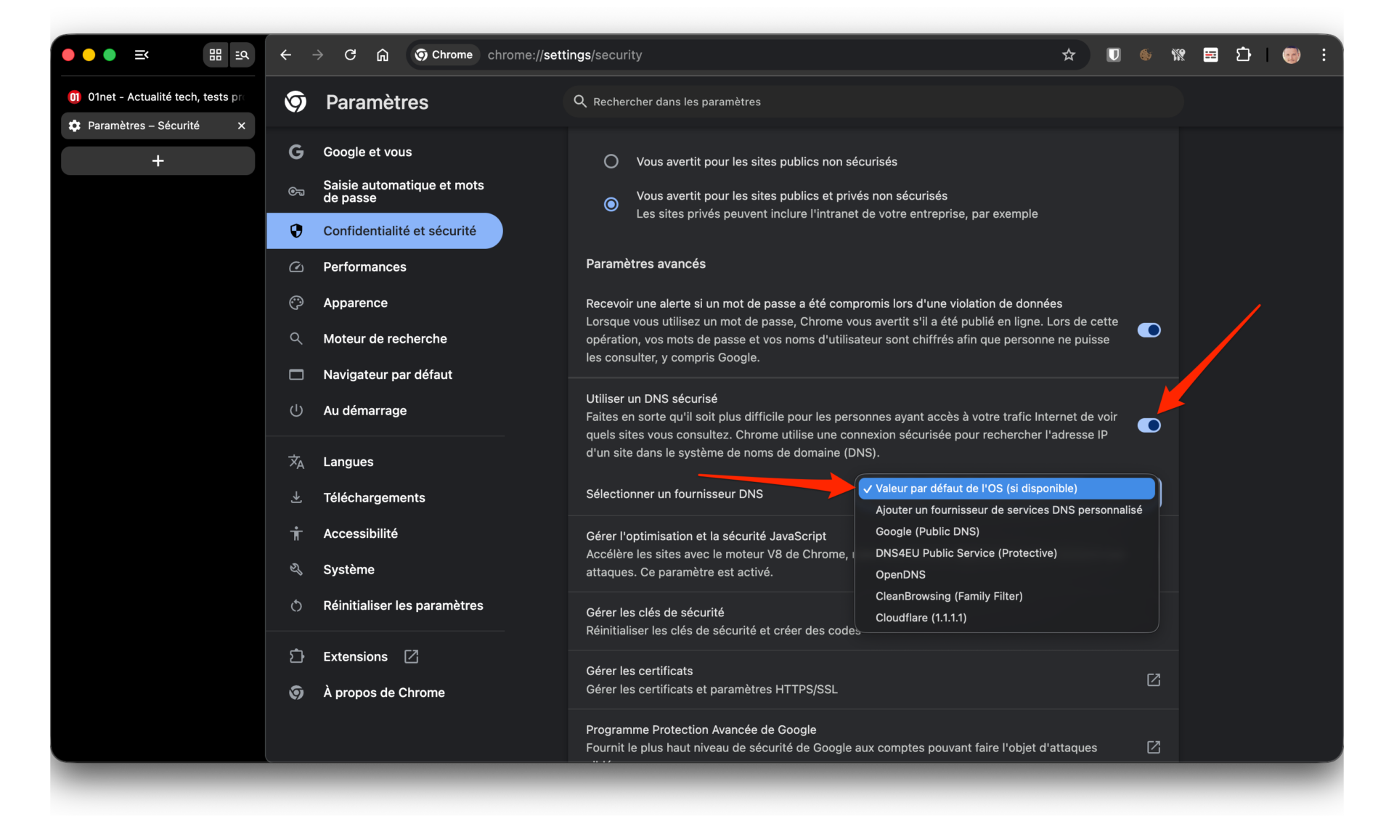Open Extensions link in sidebar
This screenshot has width=1394, height=829.
355,656
